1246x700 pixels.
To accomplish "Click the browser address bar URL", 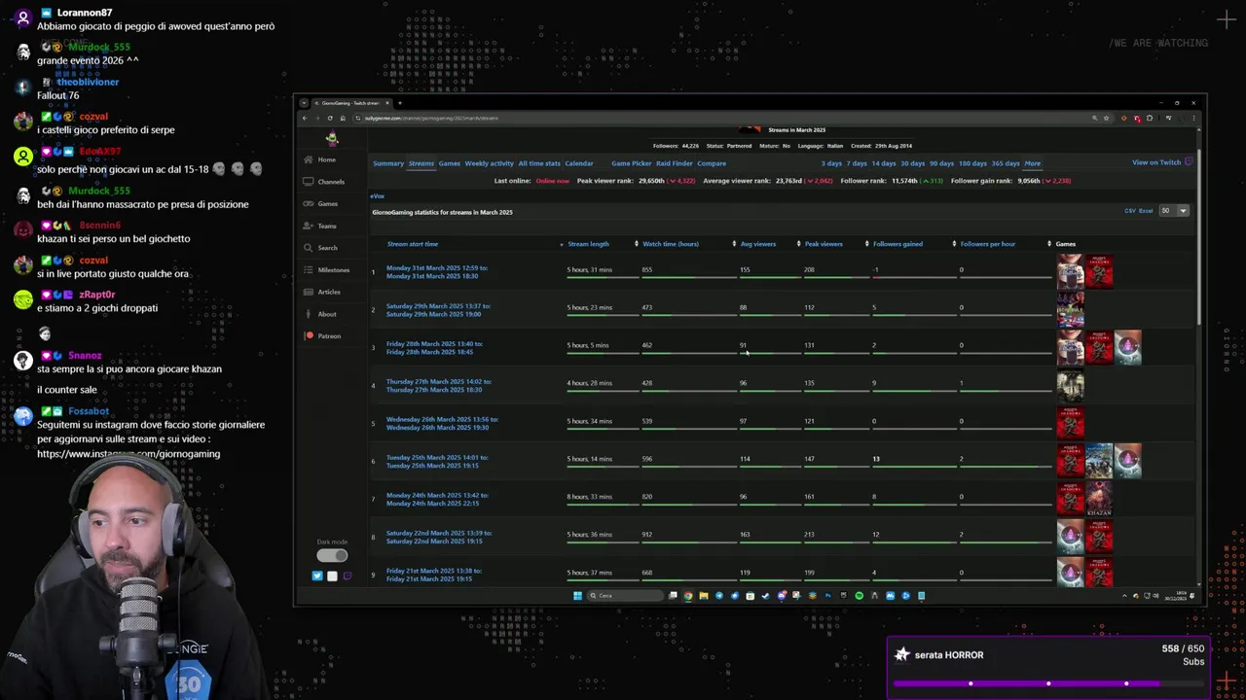I will pyautogui.click(x=431, y=118).
